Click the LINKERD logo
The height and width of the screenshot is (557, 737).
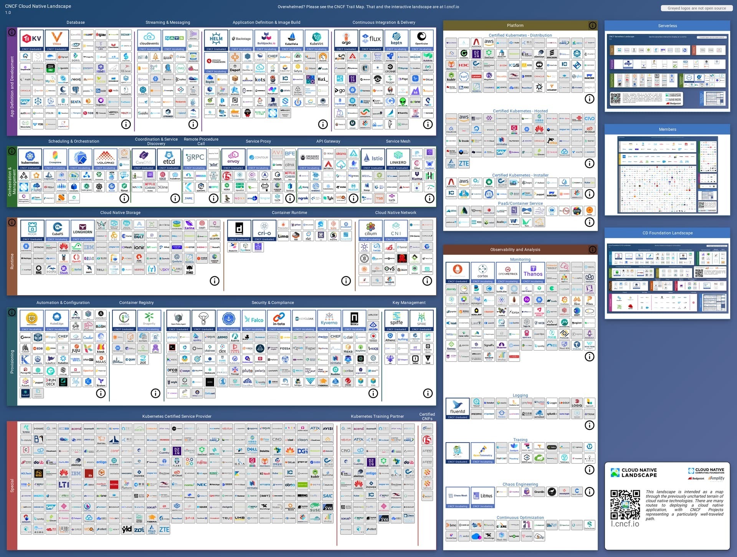tap(398, 159)
